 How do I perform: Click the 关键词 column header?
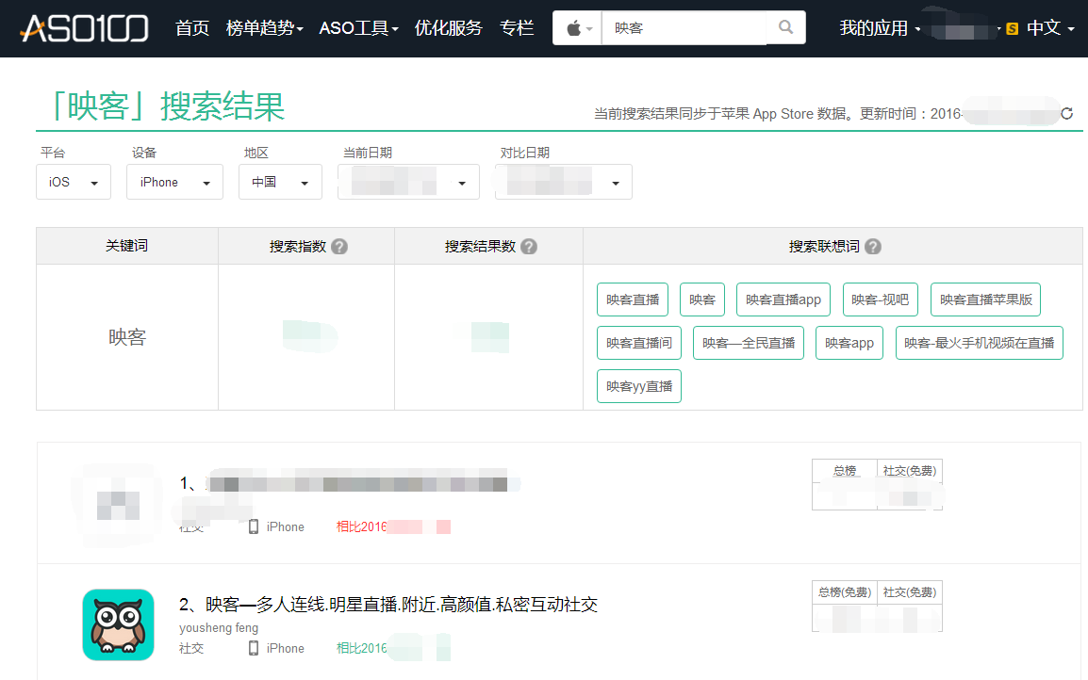point(127,246)
